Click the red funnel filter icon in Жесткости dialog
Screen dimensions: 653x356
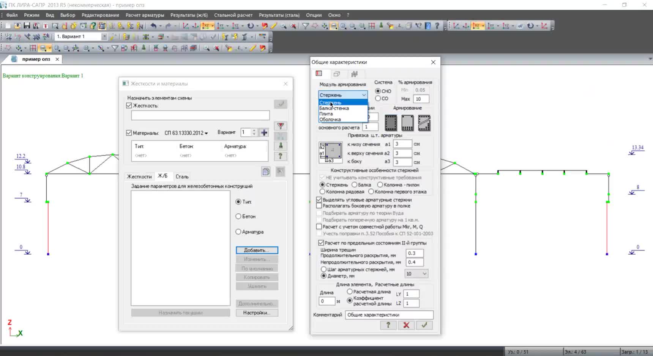281,126
